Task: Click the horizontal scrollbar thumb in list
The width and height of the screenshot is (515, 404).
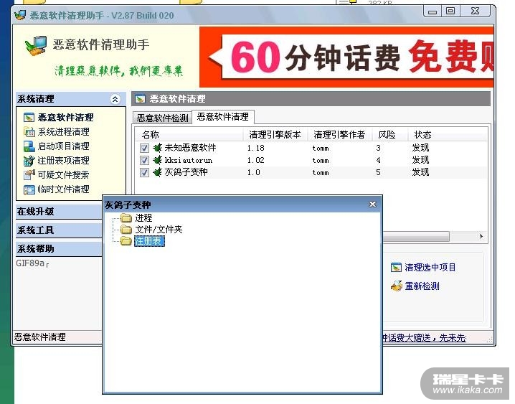Action: (x=417, y=237)
